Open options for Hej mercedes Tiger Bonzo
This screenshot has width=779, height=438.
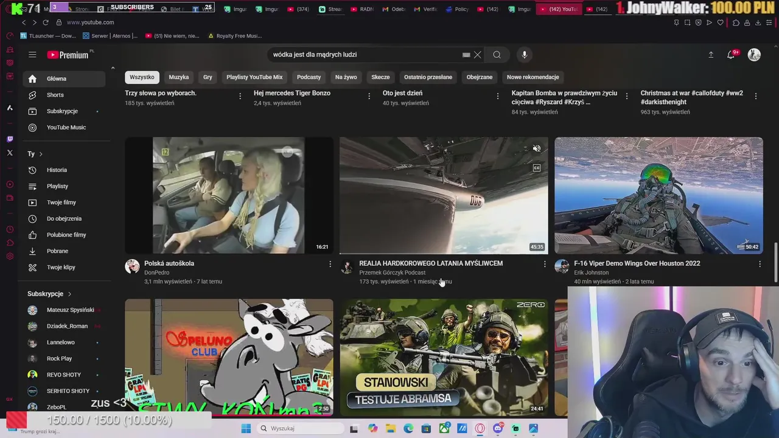pos(369,96)
